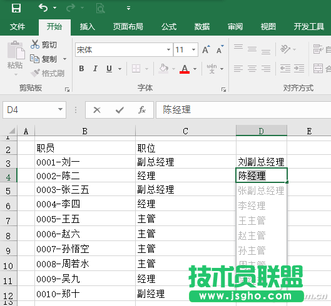This screenshot has width=331, height=306.
Task: Click the Name Box showing D4
Action: (x=34, y=110)
